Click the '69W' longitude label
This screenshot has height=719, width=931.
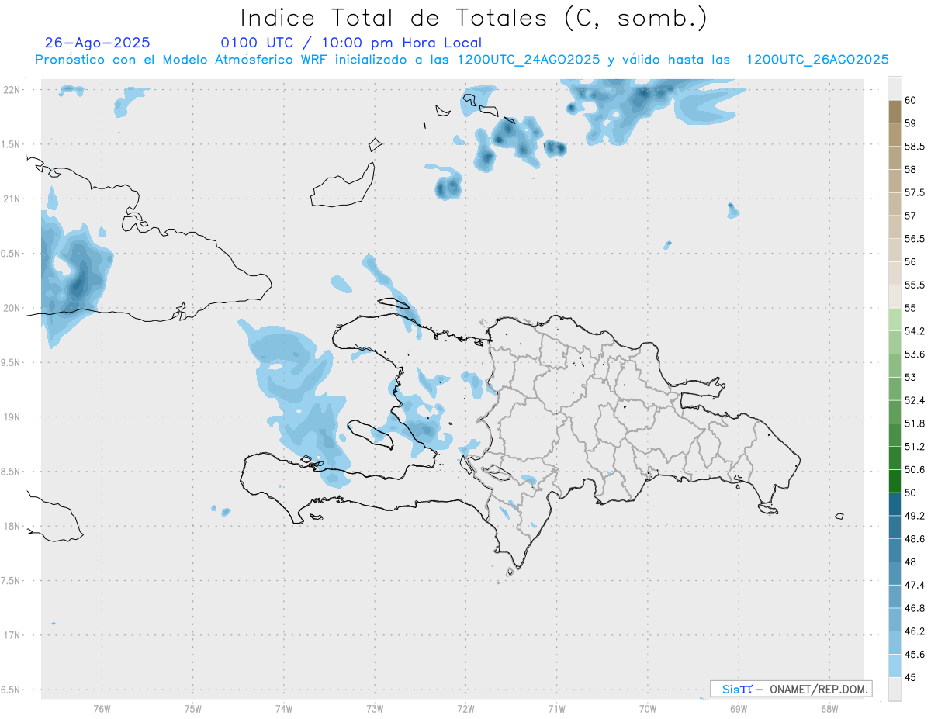pos(739,708)
